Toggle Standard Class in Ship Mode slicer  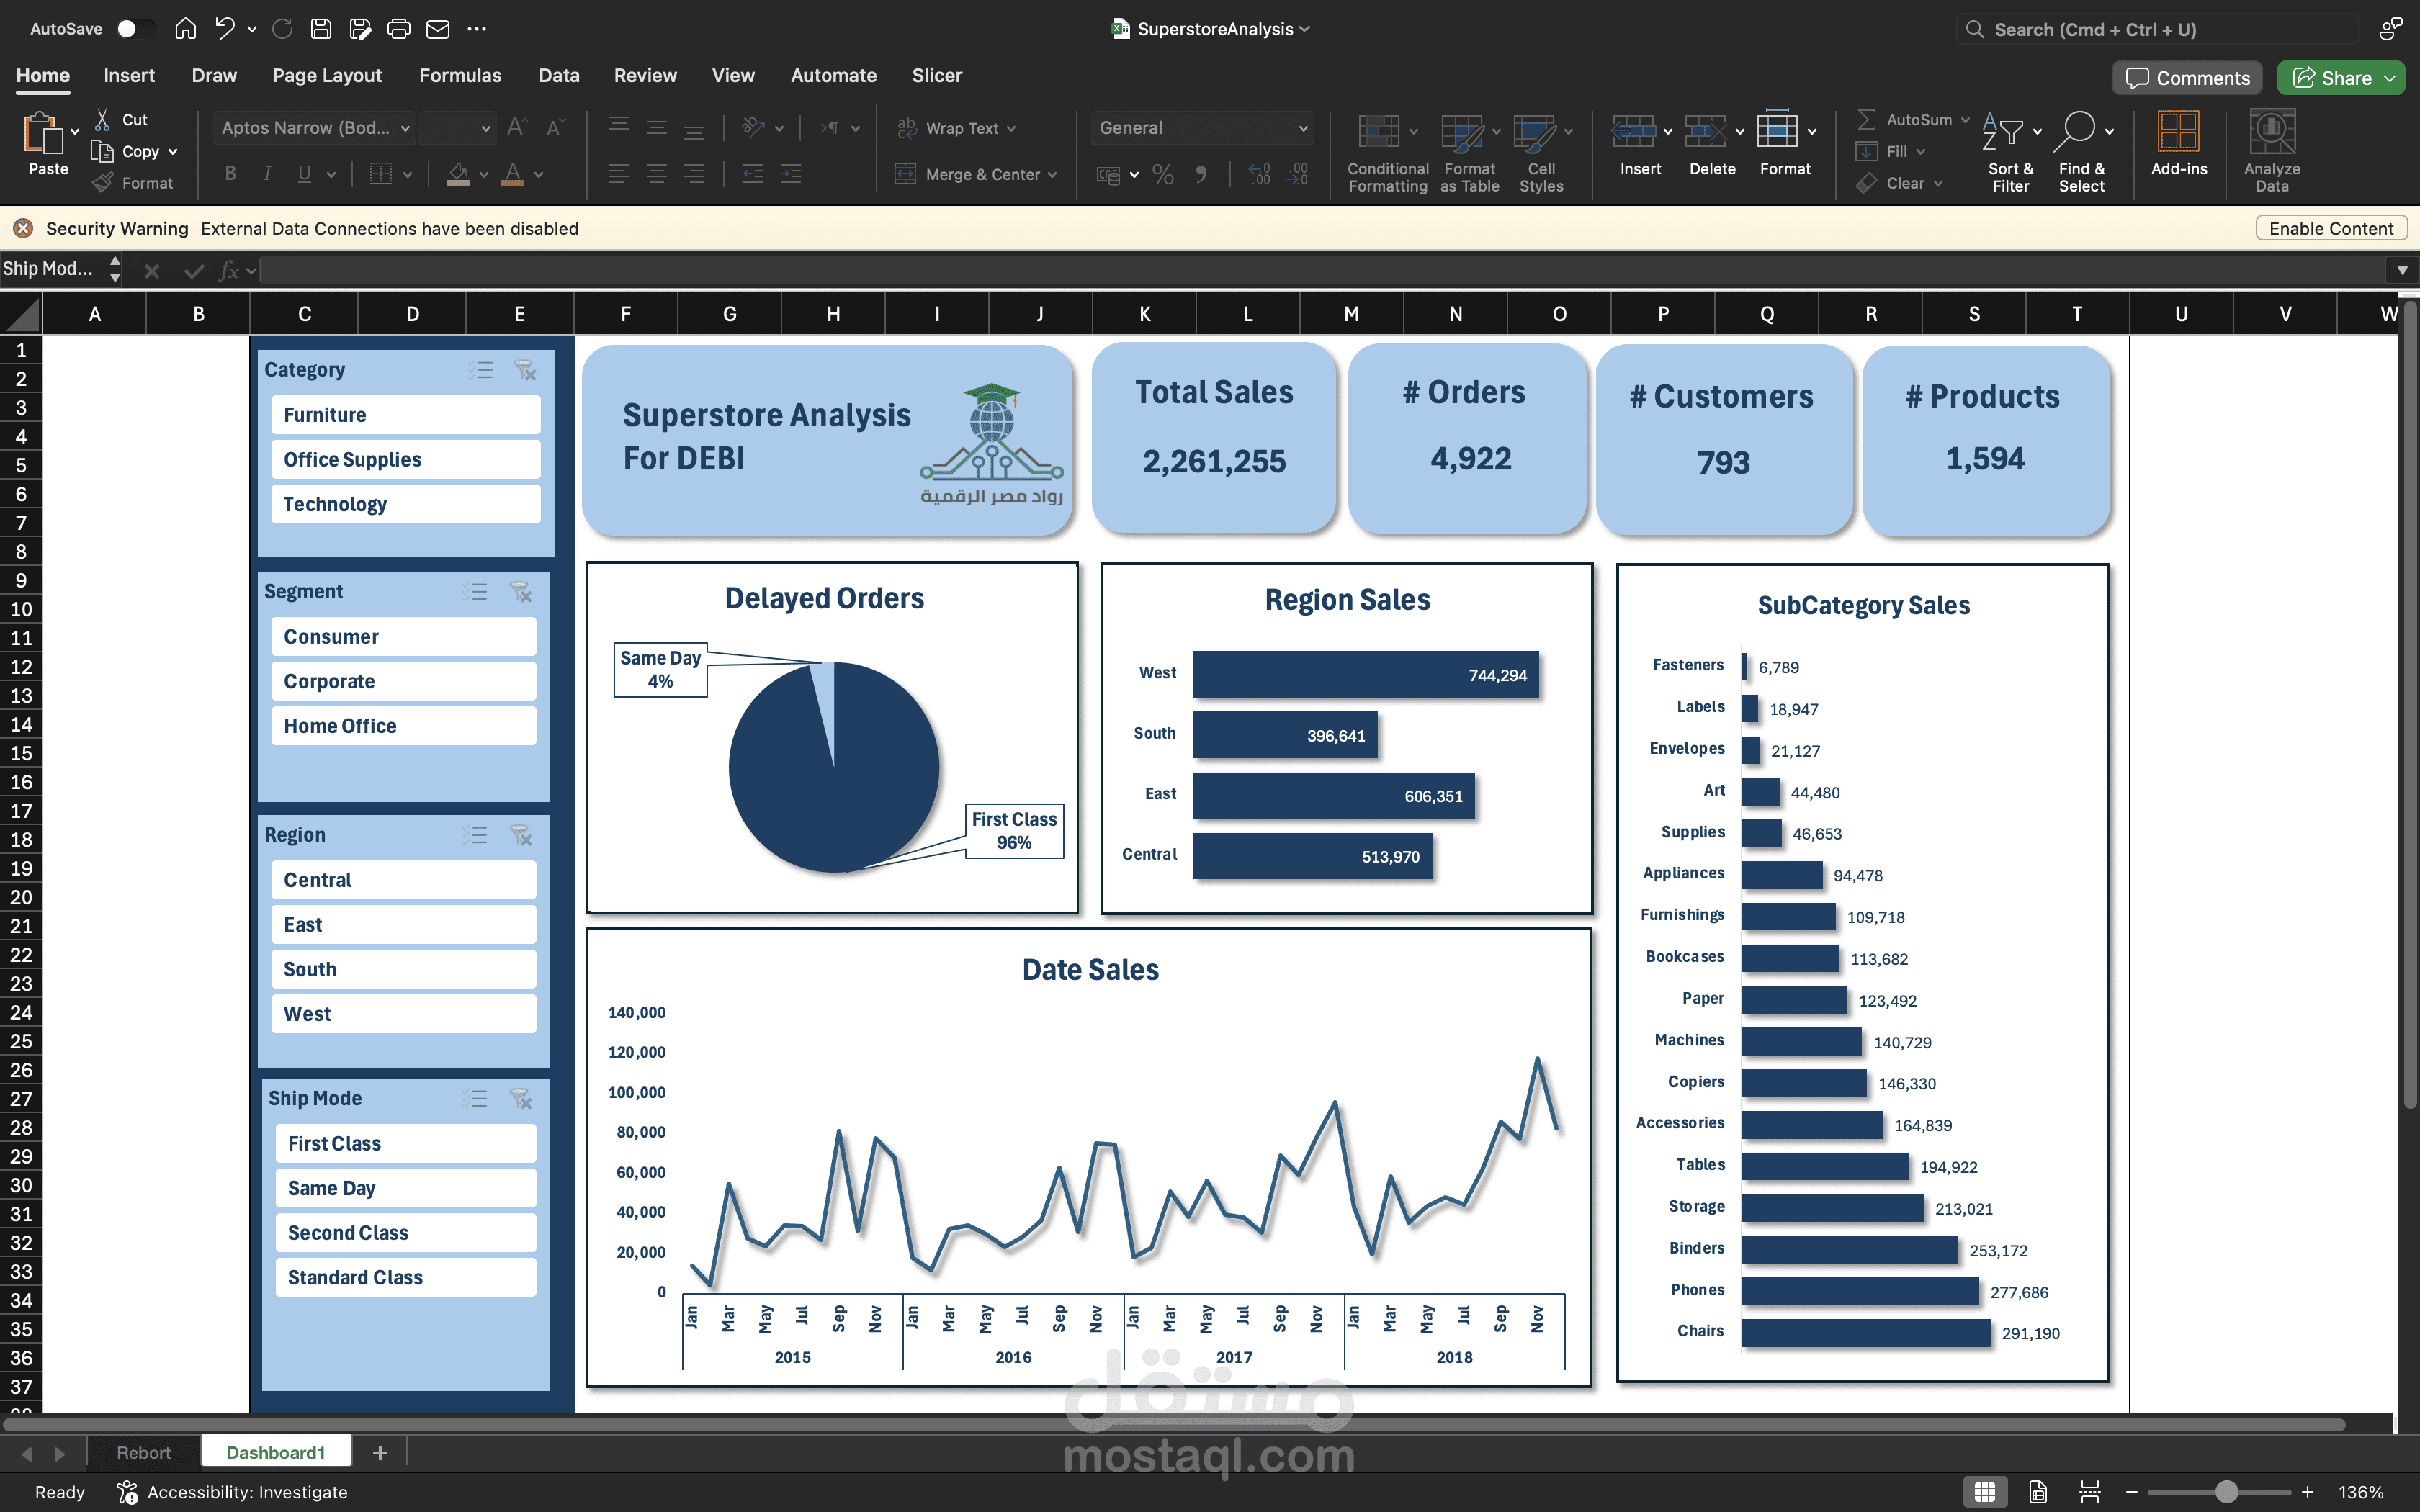[x=406, y=1278]
